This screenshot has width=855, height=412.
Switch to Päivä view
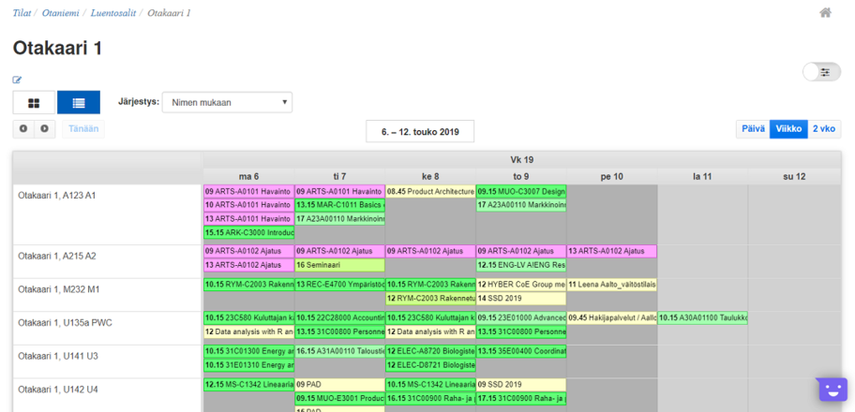(753, 129)
